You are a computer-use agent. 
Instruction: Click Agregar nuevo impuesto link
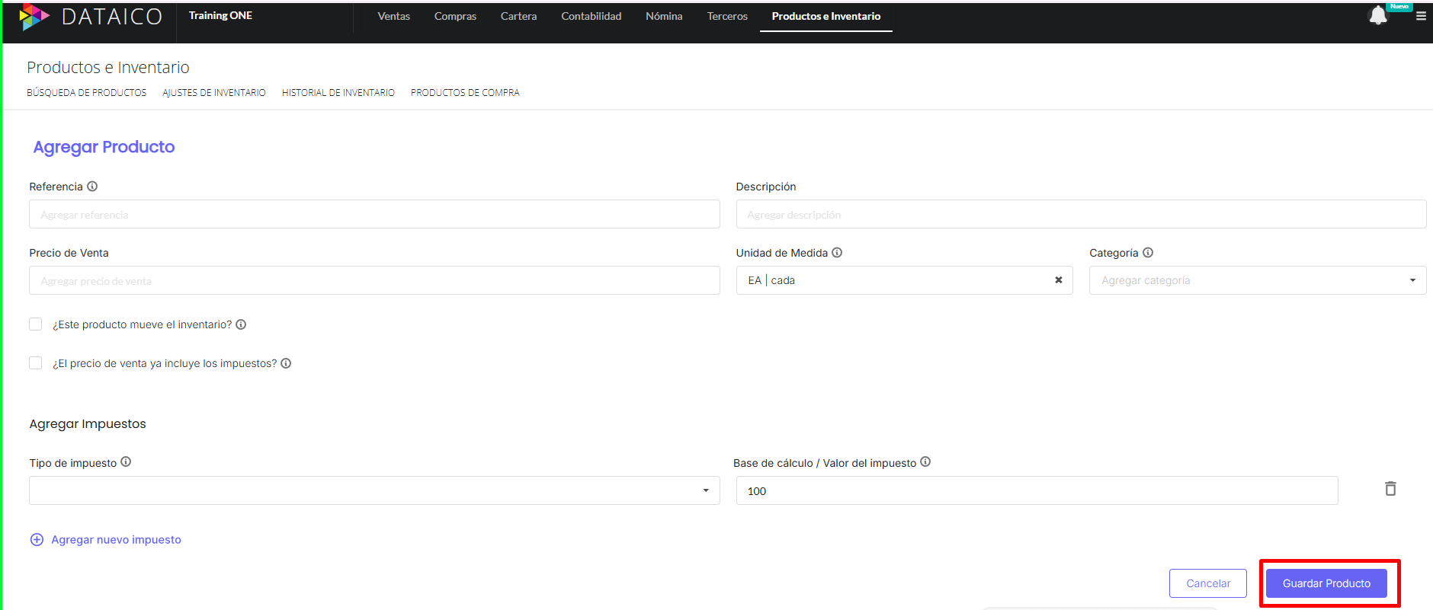pyautogui.click(x=116, y=540)
